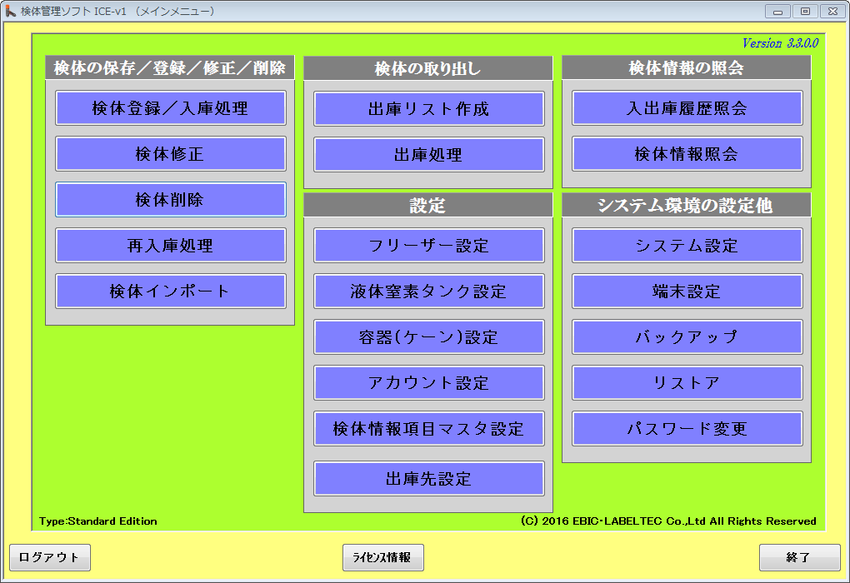Click the 検体修正 button
Viewport: 850px width, 583px height.
[x=170, y=154]
